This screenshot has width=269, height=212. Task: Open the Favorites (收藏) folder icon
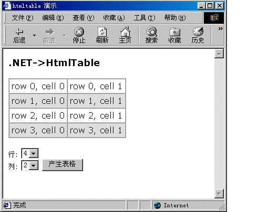coord(174,32)
